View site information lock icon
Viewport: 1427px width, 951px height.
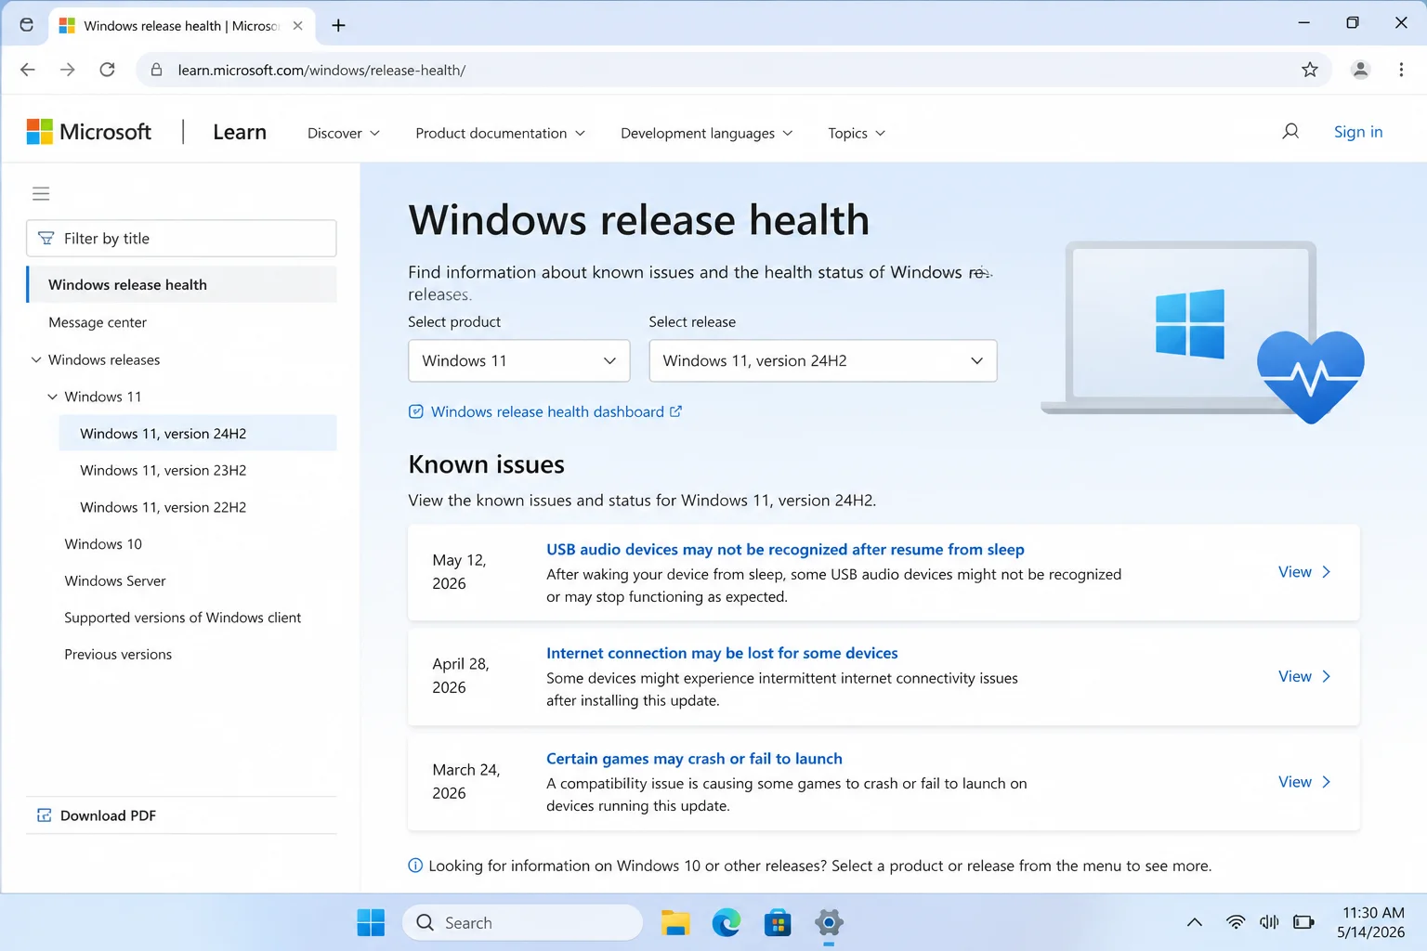pyautogui.click(x=157, y=70)
